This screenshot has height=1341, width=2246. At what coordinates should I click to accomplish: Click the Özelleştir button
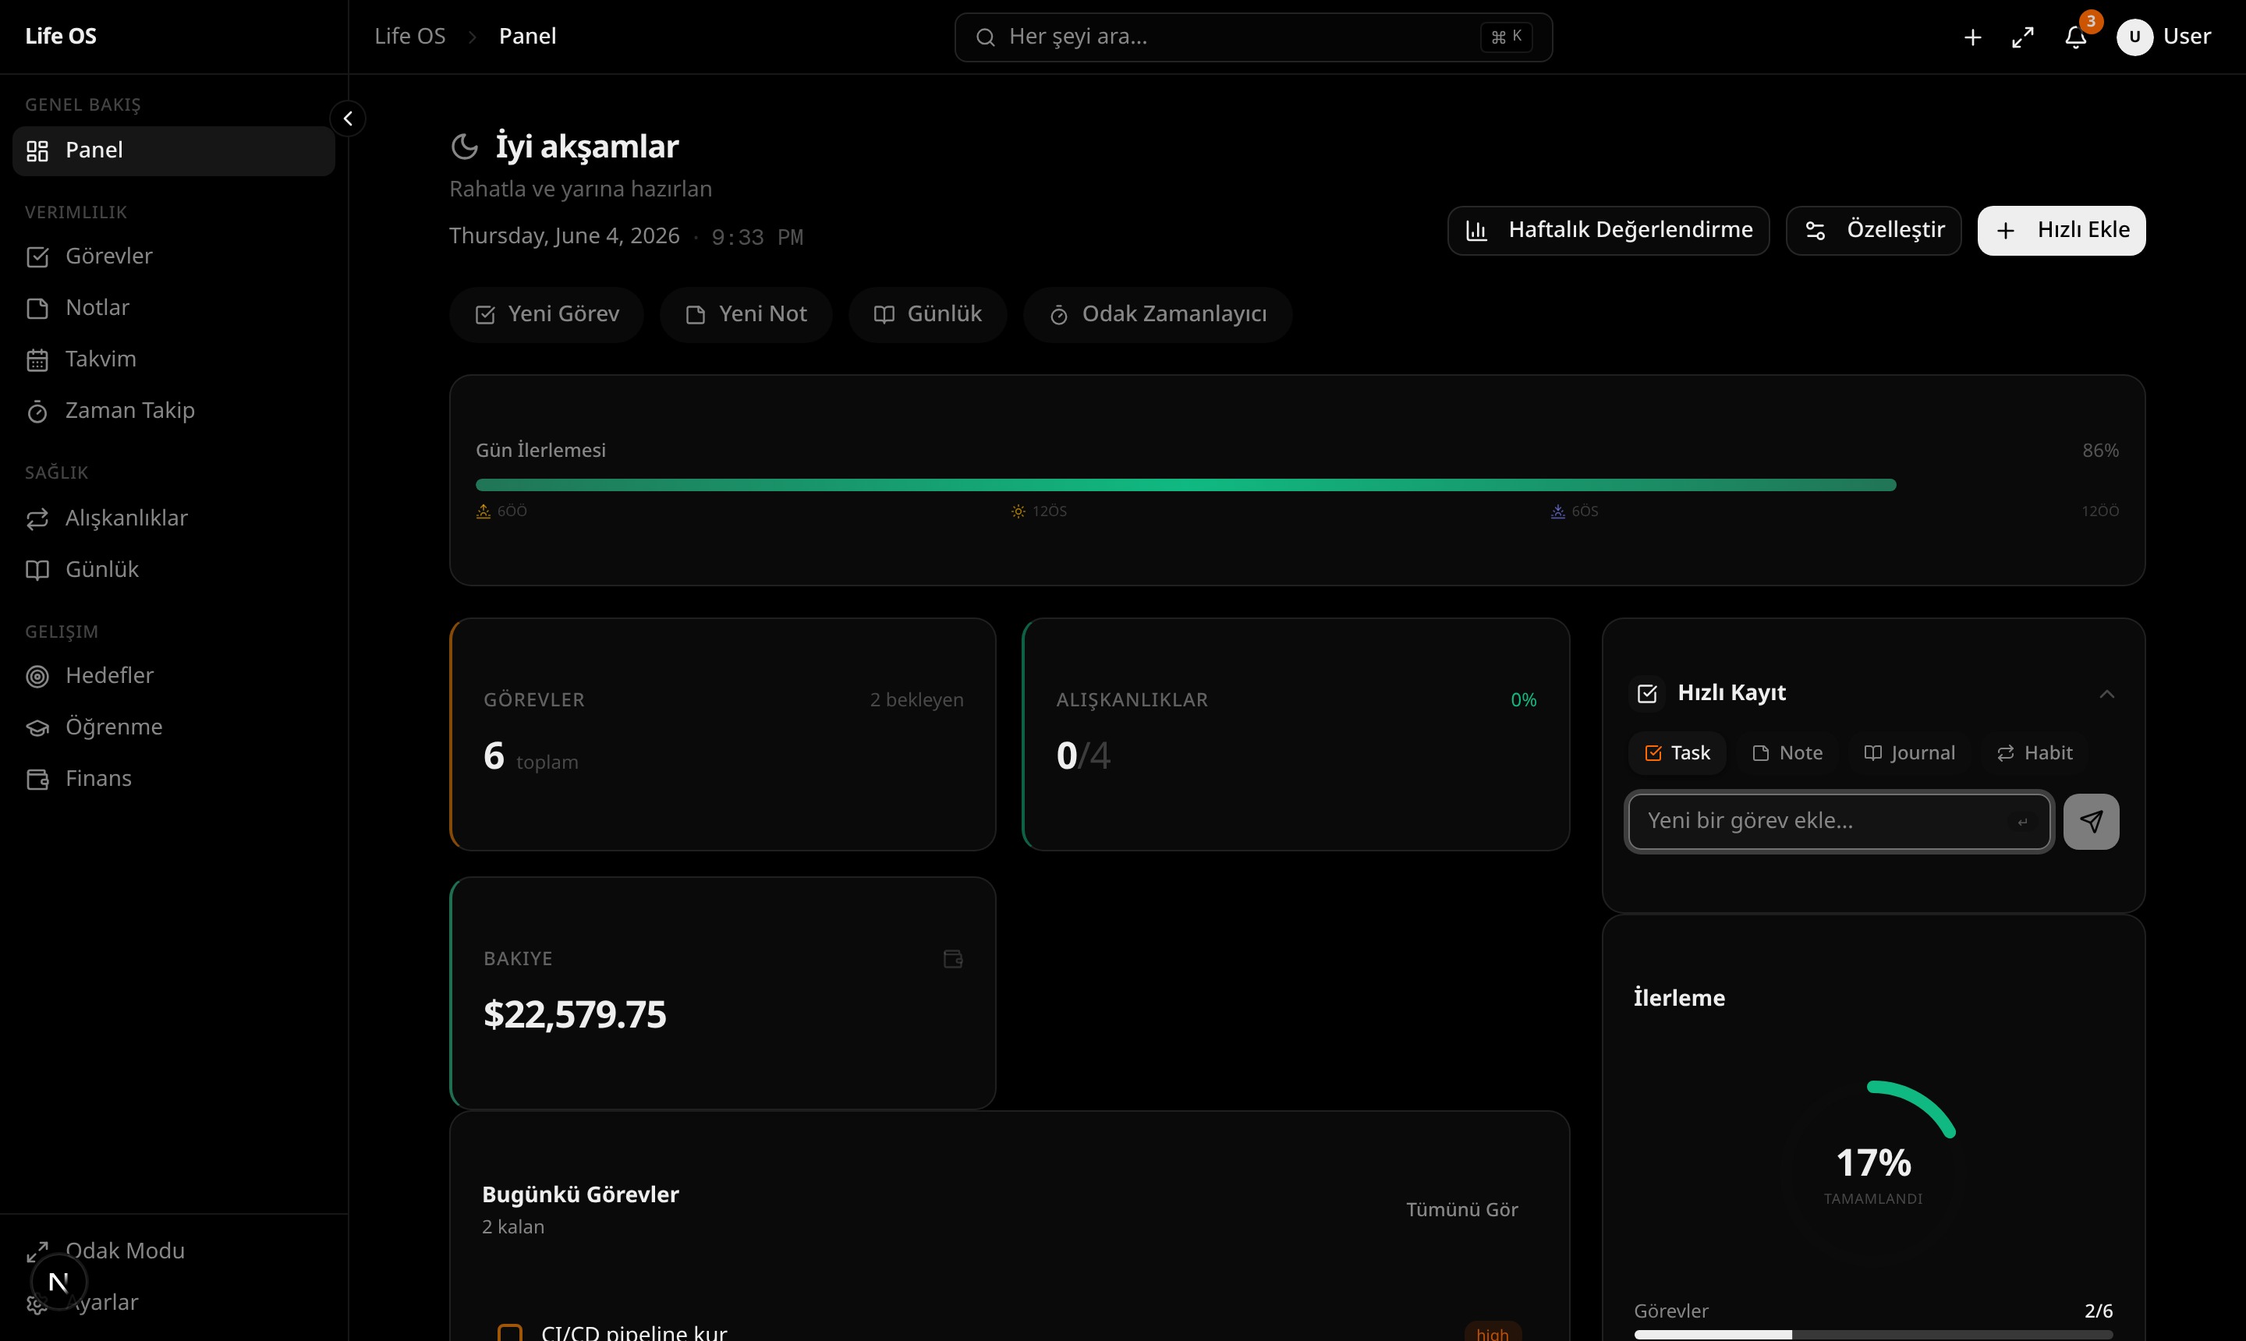1872,231
